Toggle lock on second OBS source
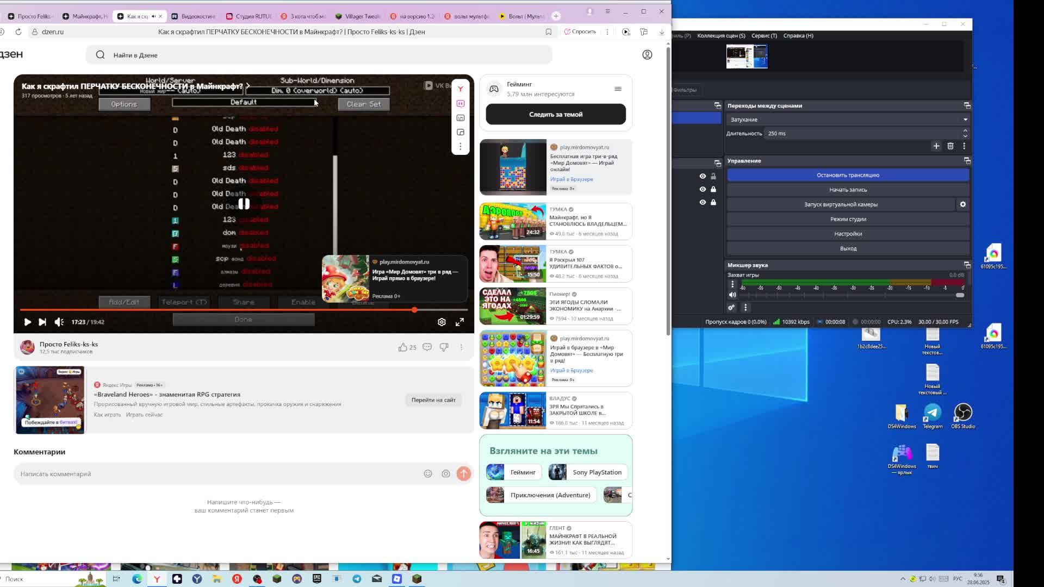The height and width of the screenshot is (587, 1044). click(x=713, y=189)
